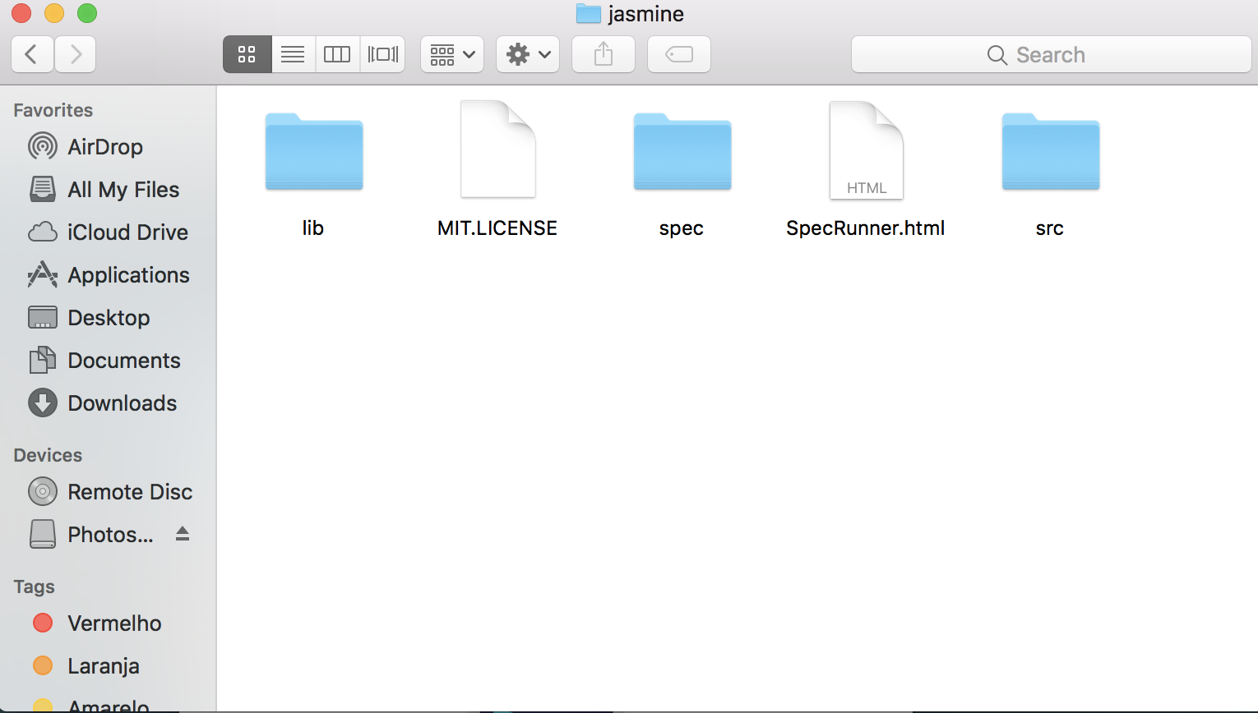The image size is (1258, 713).
Task: Go forward with the right chevron button
Action: pyautogui.click(x=76, y=54)
